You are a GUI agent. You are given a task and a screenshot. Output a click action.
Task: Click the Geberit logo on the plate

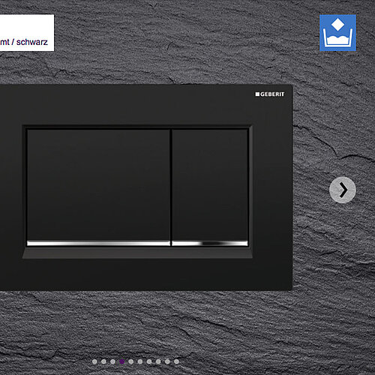[x=270, y=94]
